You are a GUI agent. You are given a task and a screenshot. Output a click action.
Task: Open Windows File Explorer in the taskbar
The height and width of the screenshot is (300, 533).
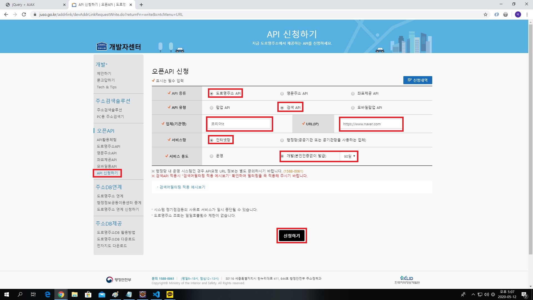click(x=74, y=294)
